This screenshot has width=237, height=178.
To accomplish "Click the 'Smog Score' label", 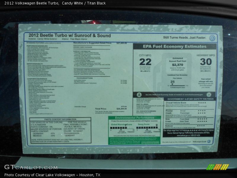I will point(144,124).
